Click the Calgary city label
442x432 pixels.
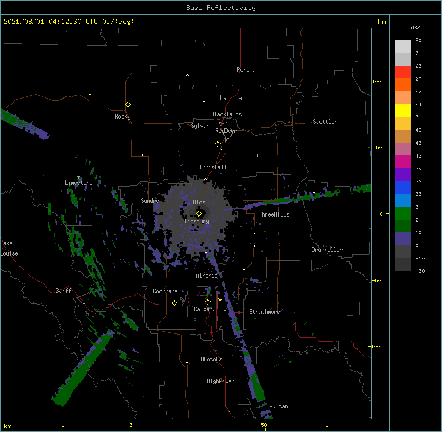pos(205,309)
